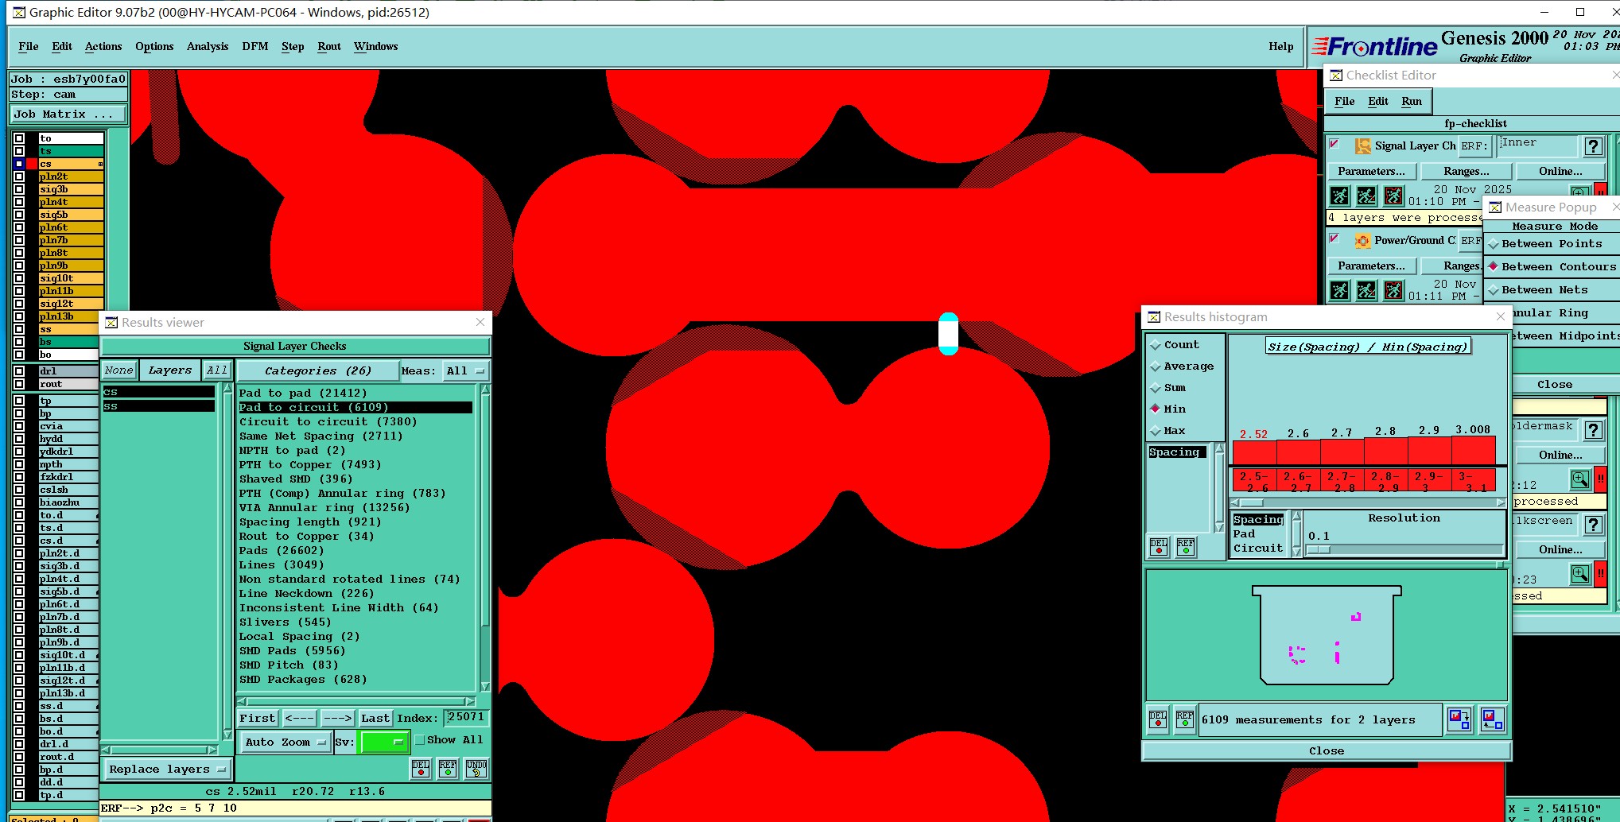Click DEL icon under histogram statistic options
This screenshot has height=822, width=1620.
pos(1159,547)
